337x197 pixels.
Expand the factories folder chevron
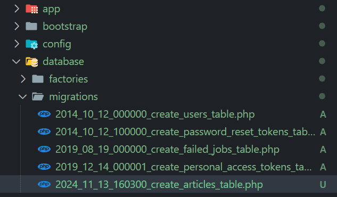23,79
